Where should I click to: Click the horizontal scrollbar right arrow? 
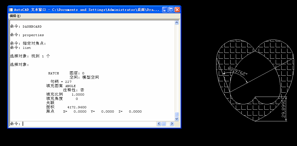[x=172, y=124]
